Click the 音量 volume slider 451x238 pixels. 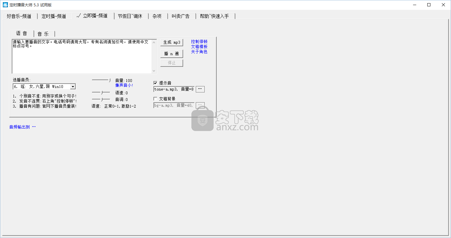coord(101,80)
